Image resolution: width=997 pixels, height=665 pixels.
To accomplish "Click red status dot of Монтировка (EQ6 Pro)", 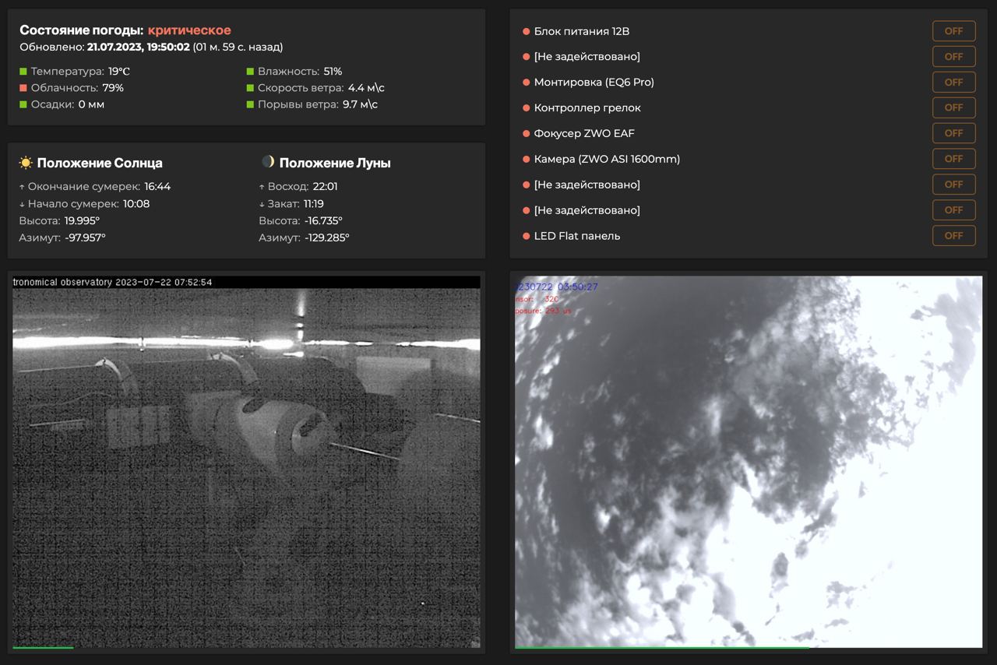I will [526, 83].
